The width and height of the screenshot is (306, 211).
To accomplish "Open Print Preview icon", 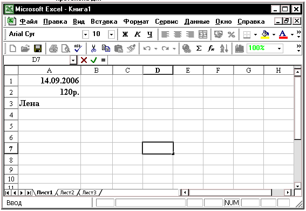I will click(66, 48).
